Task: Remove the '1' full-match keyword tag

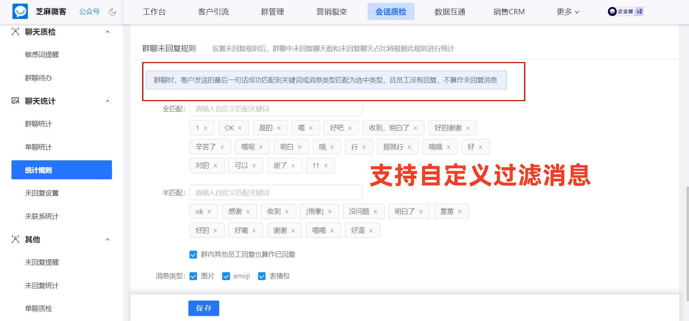Action: pyautogui.click(x=206, y=128)
